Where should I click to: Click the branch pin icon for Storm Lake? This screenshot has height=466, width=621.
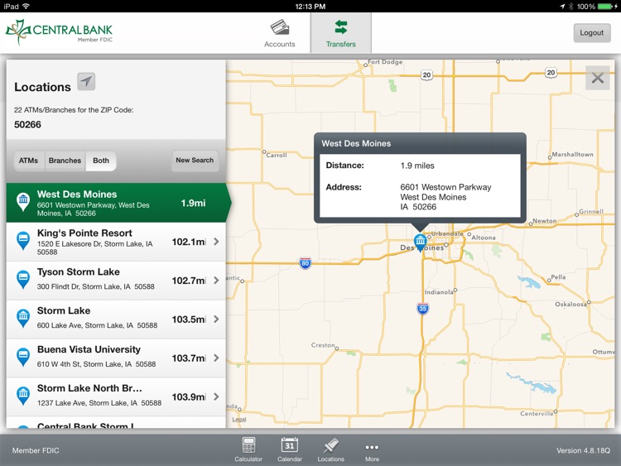[x=23, y=319]
